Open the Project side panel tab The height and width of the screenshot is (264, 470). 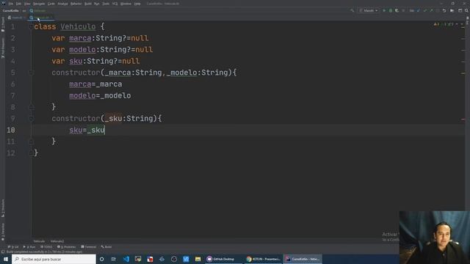point(3,23)
